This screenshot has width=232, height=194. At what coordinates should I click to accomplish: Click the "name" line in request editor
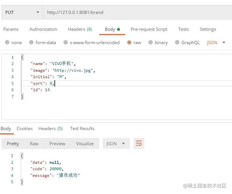pyautogui.click(x=53, y=64)
